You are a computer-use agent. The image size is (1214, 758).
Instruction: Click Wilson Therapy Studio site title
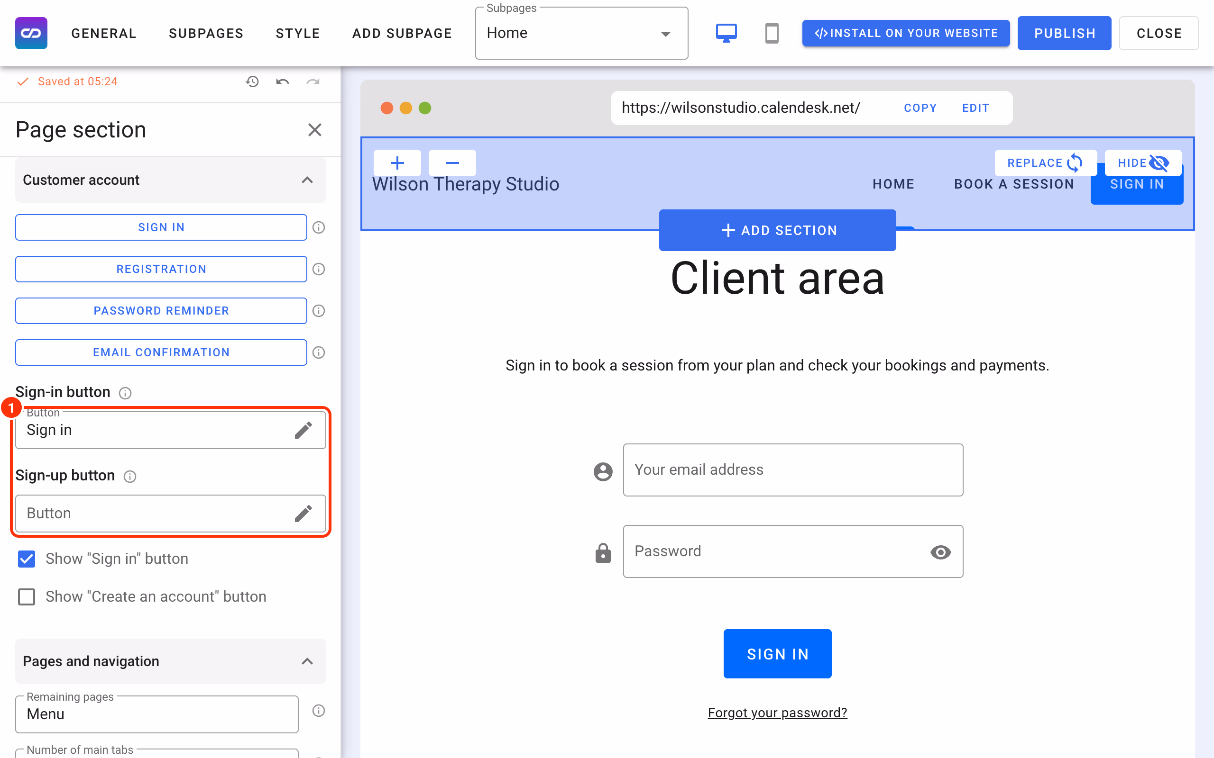[465, 184]
